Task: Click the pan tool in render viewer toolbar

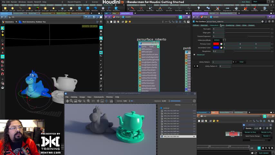Action: (x=67, y=101)
